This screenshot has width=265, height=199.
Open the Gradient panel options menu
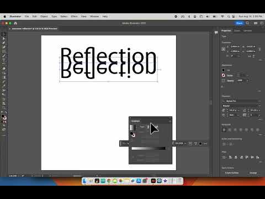[170, 121]
